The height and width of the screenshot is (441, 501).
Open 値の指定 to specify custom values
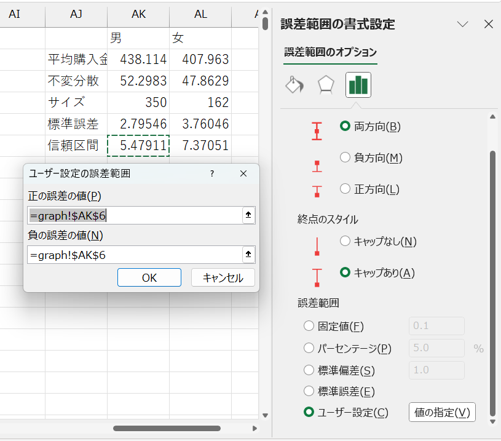tap(441, 412)
